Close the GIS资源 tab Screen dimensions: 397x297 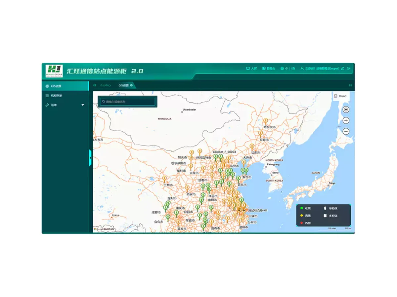[131, 85]
